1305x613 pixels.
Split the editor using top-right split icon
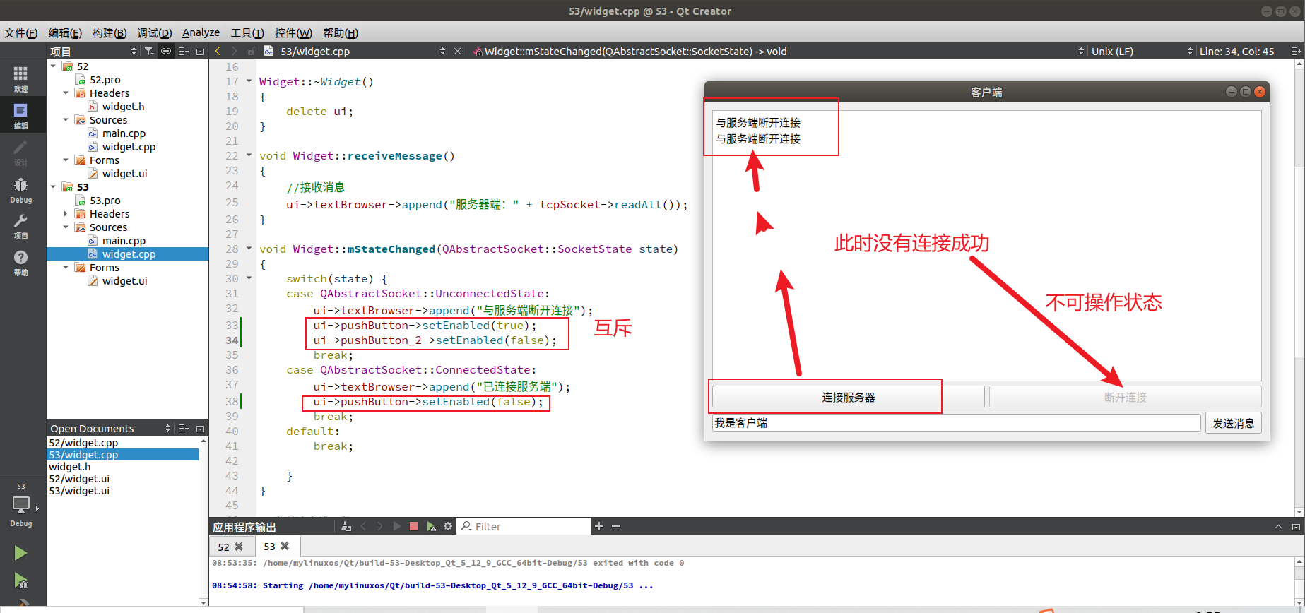click(1295, 51)
